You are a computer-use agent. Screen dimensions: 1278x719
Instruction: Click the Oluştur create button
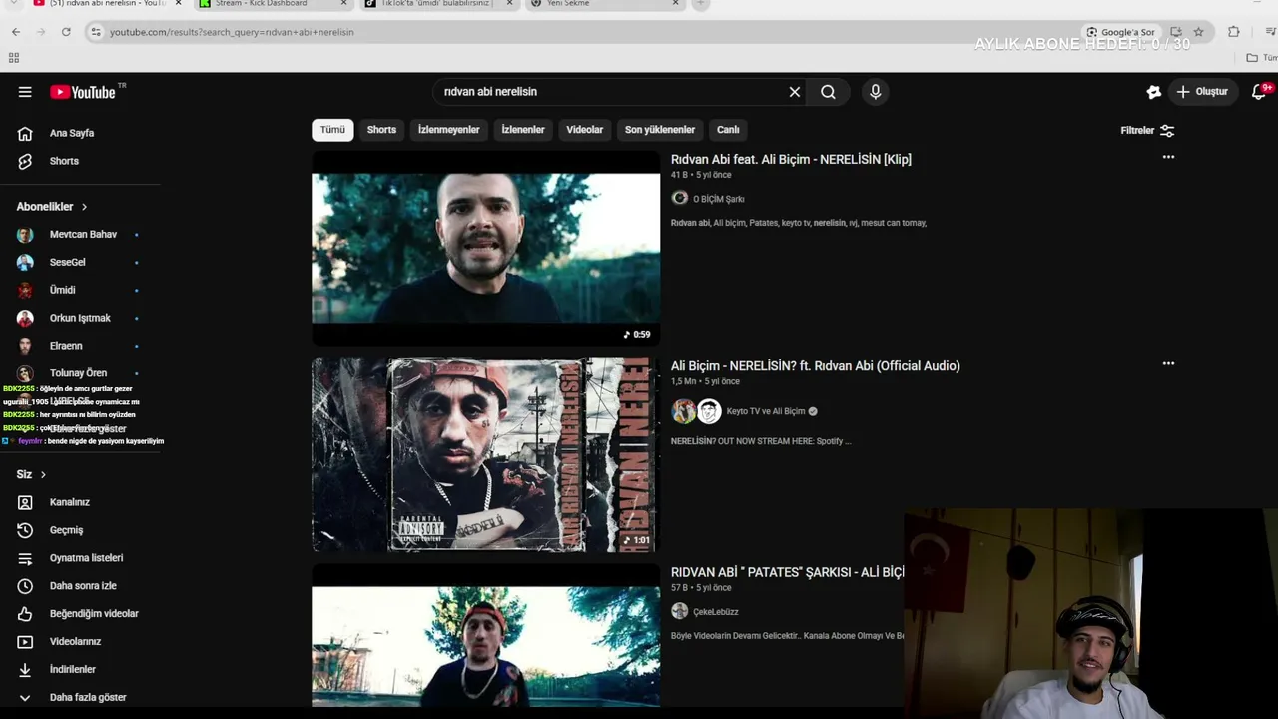(x=1202, y=92)
